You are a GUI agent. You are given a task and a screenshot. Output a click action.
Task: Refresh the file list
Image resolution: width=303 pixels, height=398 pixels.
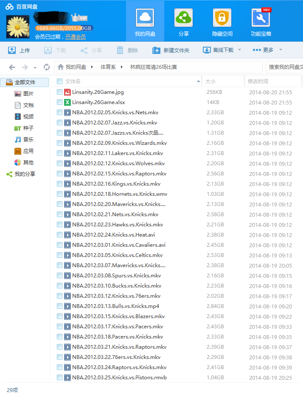tap(47, 67)
